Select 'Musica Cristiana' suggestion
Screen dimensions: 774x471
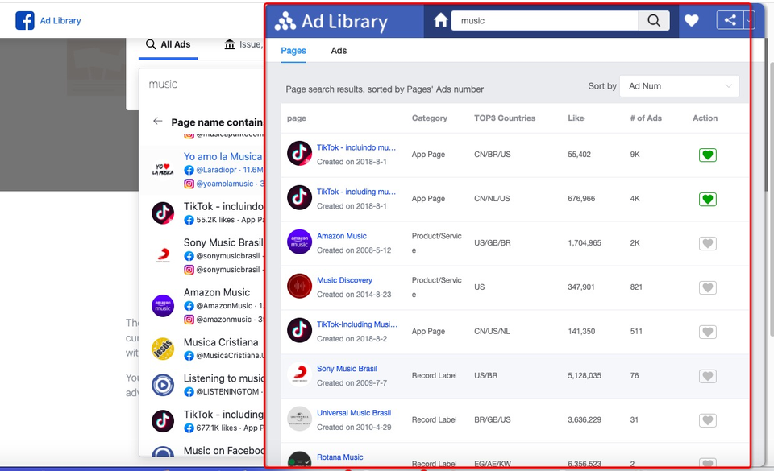pyautogui.click(x=221, y=342)
